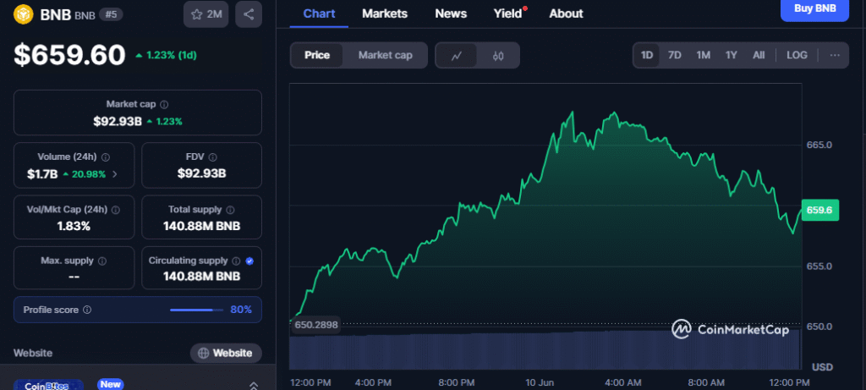Viewport: 866px width, 390px height.
Task: Click the USD currency label on chart
Action: 822,367
